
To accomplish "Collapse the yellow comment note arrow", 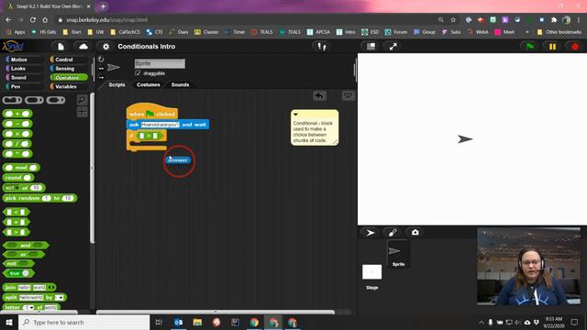I will [x=295, y=115].
